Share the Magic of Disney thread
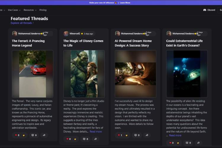Screen dimensions: 222x148 [96, 139]
